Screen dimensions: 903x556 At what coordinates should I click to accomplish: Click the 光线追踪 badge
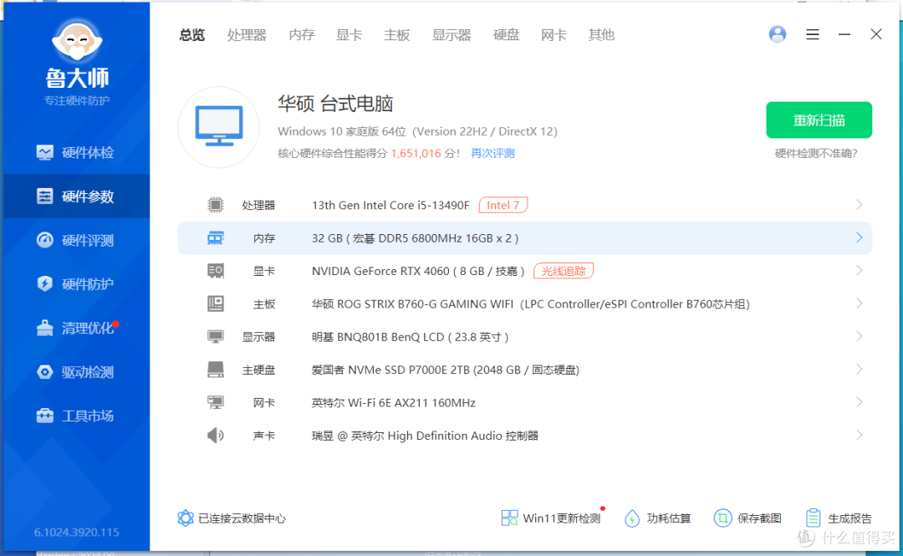564,271
